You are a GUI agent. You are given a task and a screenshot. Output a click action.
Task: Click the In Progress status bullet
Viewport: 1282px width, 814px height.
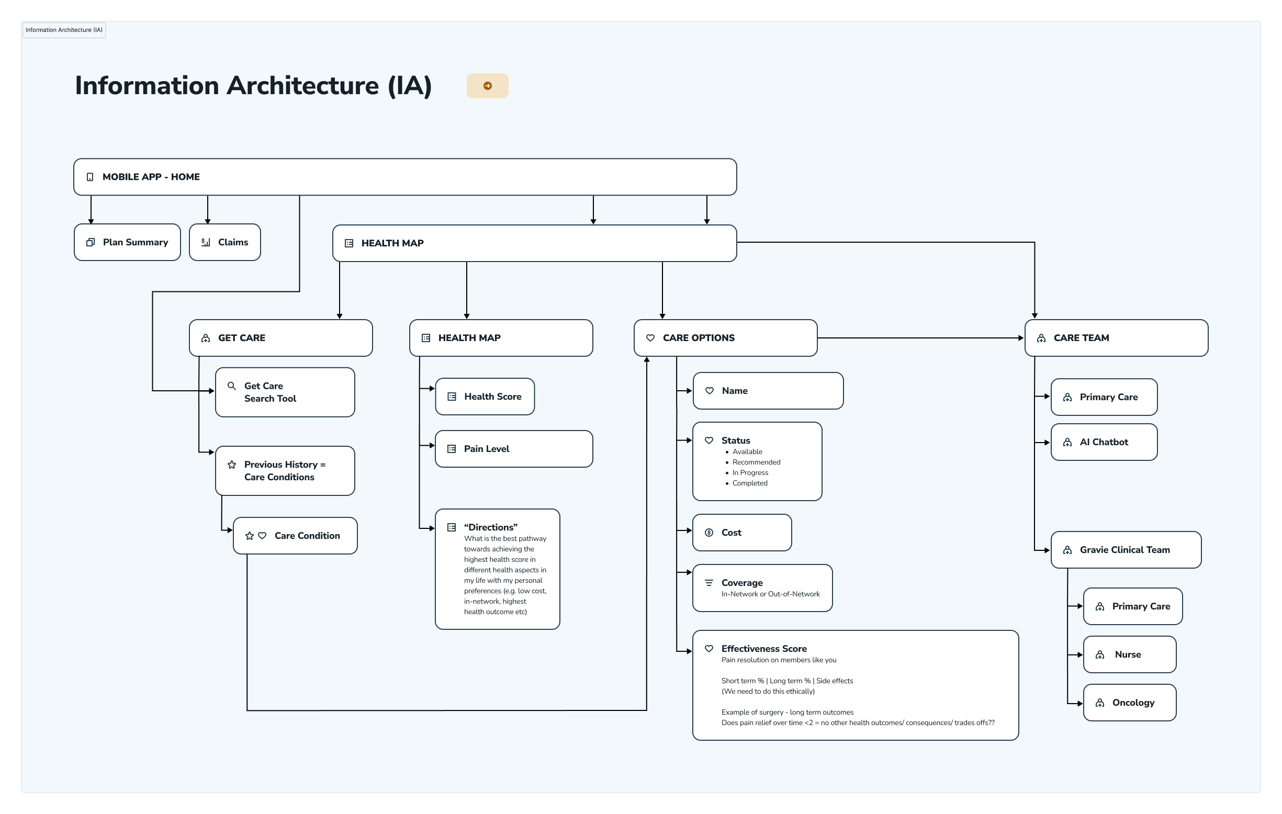tap(750, 473)
